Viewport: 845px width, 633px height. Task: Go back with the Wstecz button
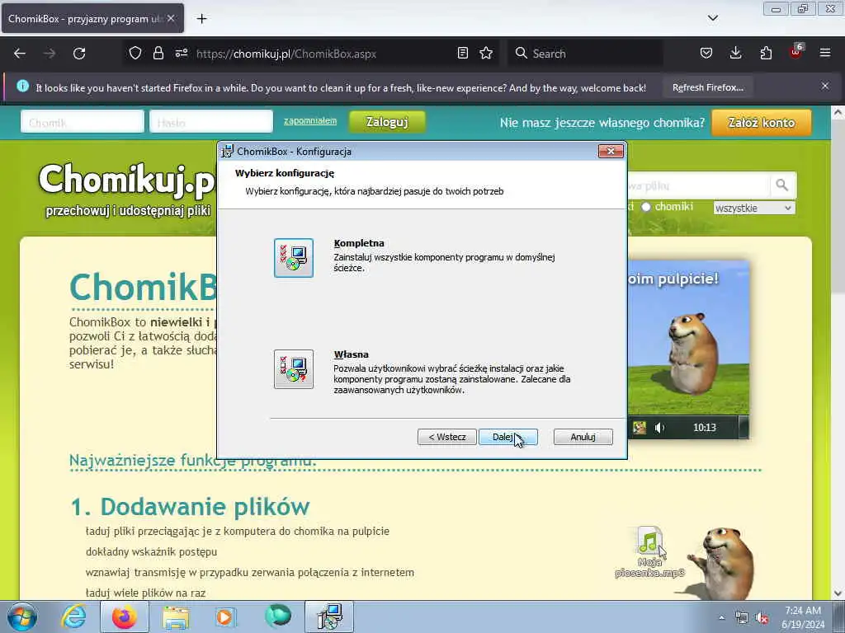[x=446, y=437]
